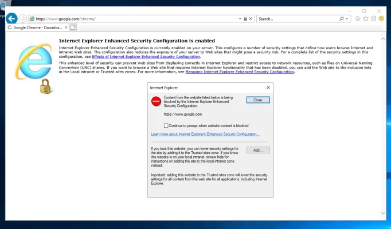The height and width of the screenshot is (229, 391).
Task: Click the smiley feedback icon
Action: [x=381, y=18]
